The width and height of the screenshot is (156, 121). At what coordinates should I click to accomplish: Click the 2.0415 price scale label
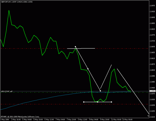(153, 88)
